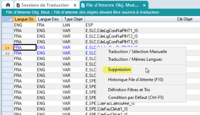Image resolution: width=200 pixels, height=115 pixels.
Task: Click Suppression in the context menu
Action: (x=120, y=69)
